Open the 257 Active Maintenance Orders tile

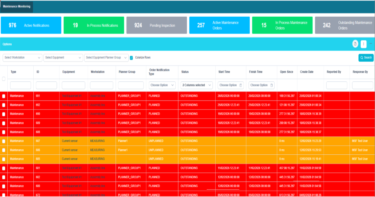click(219, 26)
